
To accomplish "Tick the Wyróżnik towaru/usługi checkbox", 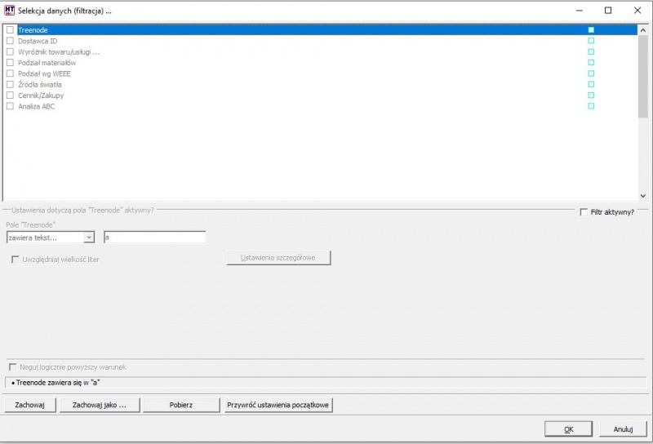I will [x=10, y=51].
